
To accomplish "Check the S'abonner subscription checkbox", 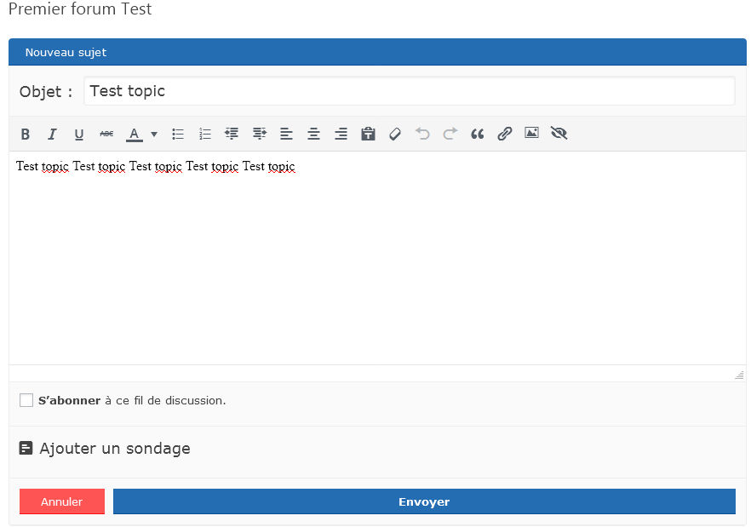I will (26, 399).
